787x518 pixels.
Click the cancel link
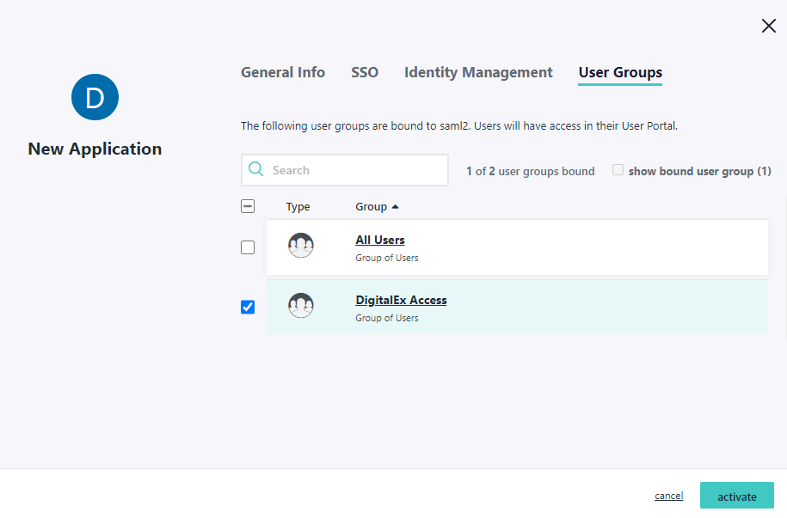pos(668,496)
